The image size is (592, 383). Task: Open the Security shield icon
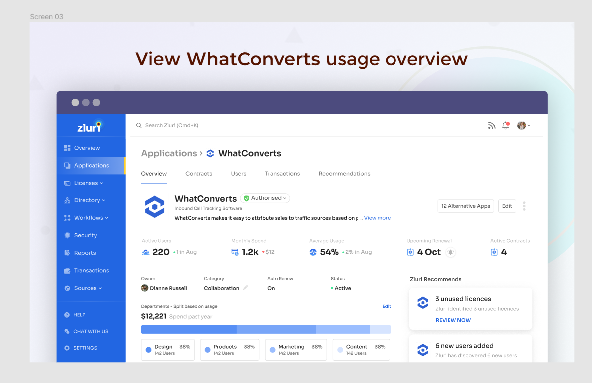(67, 235)
